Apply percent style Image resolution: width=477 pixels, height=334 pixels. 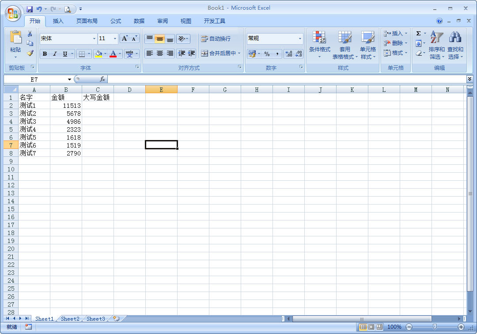point(267,54)
